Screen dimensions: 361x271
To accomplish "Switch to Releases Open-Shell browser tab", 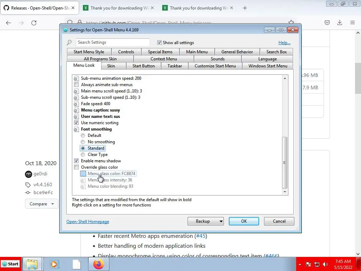I will point(39,8).
